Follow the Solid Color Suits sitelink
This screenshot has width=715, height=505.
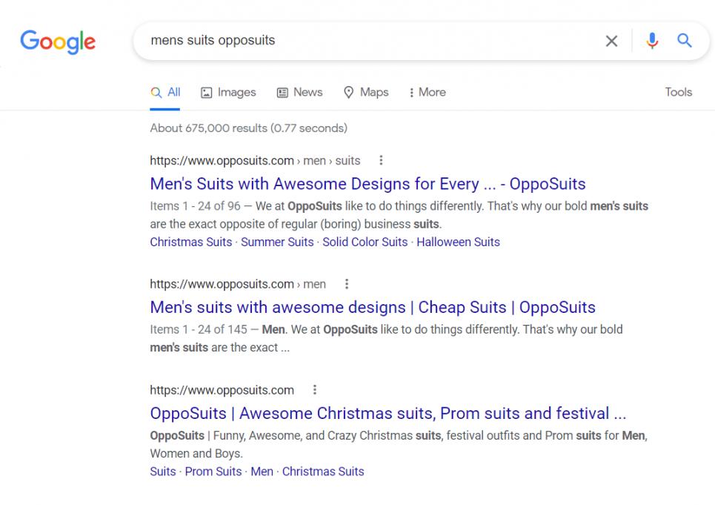click(x=365, y=242)
